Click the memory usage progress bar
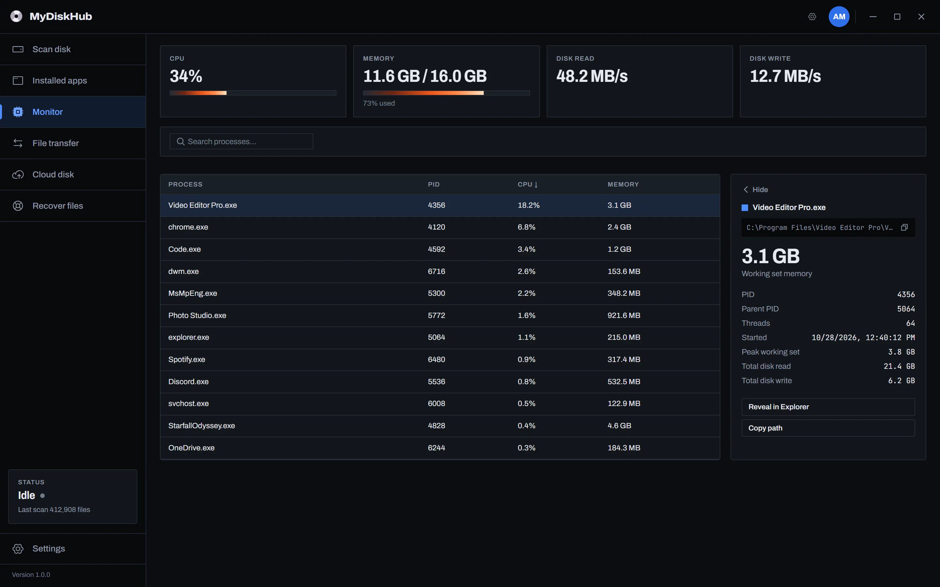 pyautogui.click(x=446, y=93)
